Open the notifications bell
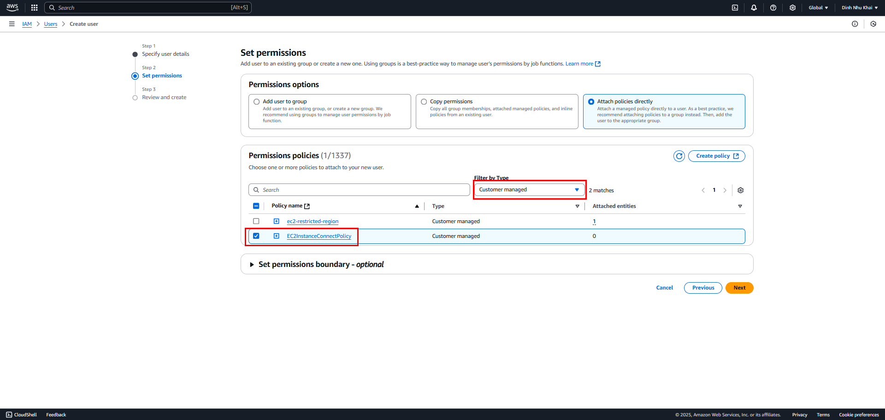Image resolution: width=885 pixels, height=420 pixels. [754, 8]
